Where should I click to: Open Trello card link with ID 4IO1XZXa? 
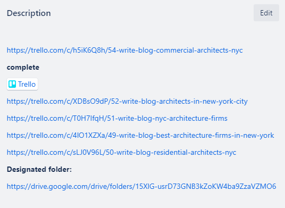point(140,136)
